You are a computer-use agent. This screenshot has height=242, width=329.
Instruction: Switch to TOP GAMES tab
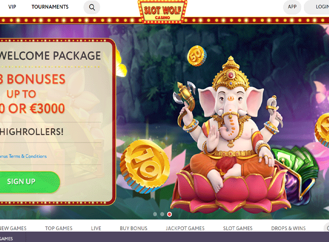(x=59, y=228)
